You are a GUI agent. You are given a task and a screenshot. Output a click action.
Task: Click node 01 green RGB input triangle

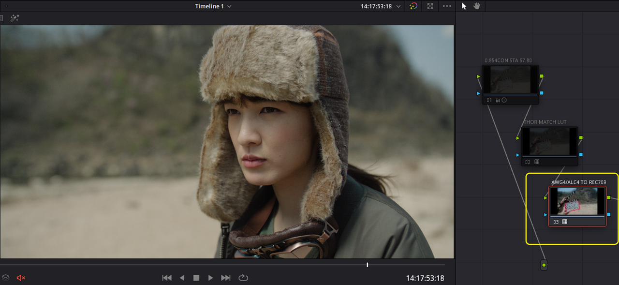click(x=479, y=76)
